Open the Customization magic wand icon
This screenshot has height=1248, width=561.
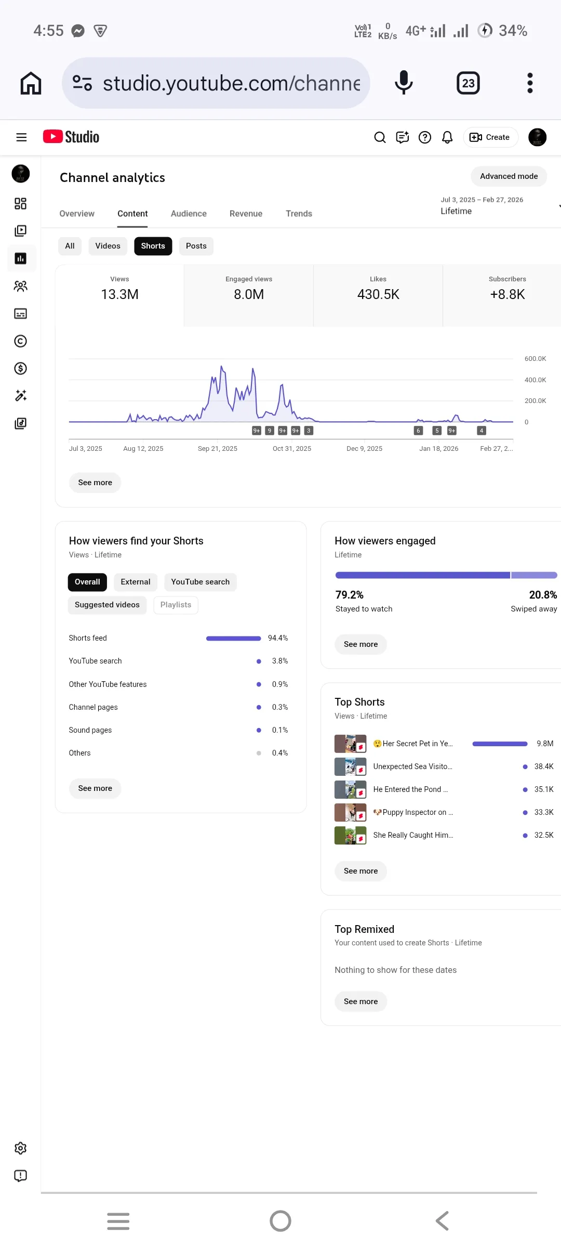pos(20,396)
